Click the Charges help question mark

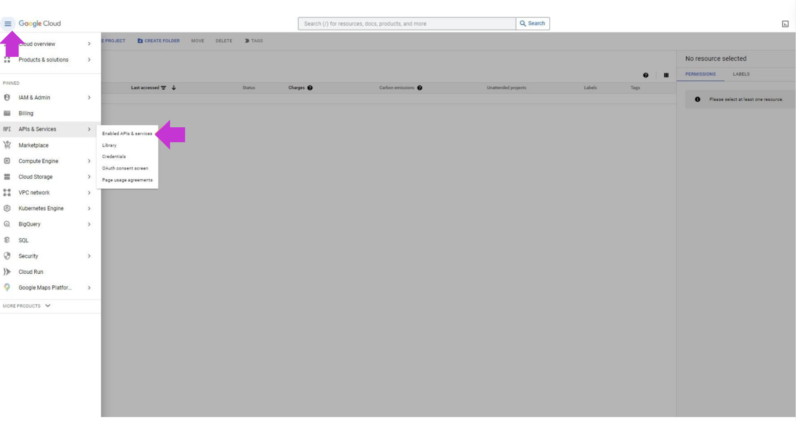click(x=310, y=88)
